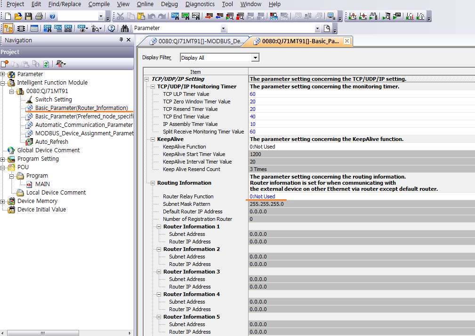The height and width of the screenshot is (336, 475).
Task: Collapse the Routing Information section
Action: coord(153,183)
